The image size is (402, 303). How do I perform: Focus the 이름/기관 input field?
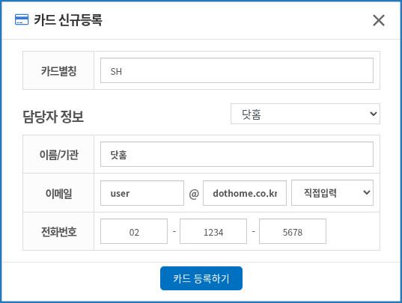coord(237,154)
